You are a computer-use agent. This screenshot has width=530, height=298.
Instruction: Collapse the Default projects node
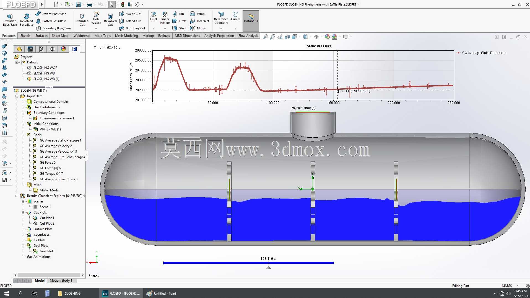tap(17, 62)
